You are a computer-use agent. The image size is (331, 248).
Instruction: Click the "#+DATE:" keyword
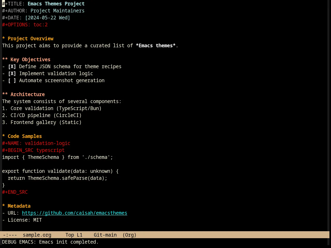click(x=12, y=18)
